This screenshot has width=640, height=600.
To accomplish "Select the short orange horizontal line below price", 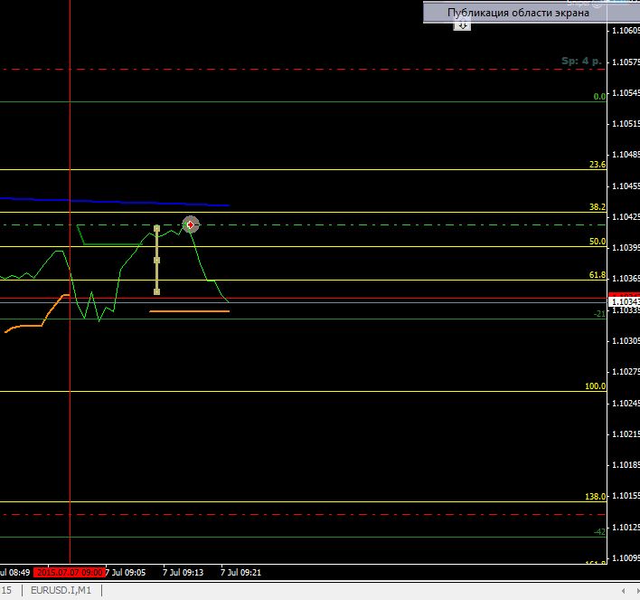I will click(x=189, y=311).
